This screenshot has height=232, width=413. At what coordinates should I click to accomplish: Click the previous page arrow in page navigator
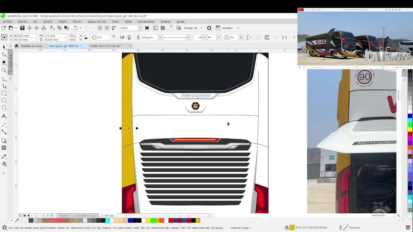pos(28,216)
